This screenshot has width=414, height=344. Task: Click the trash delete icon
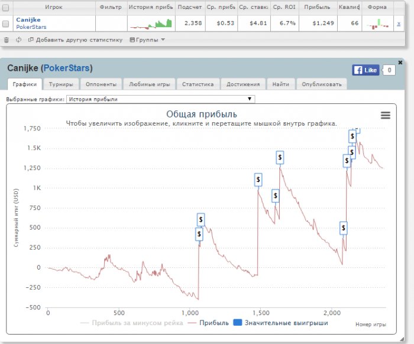[x=7, y=40]
